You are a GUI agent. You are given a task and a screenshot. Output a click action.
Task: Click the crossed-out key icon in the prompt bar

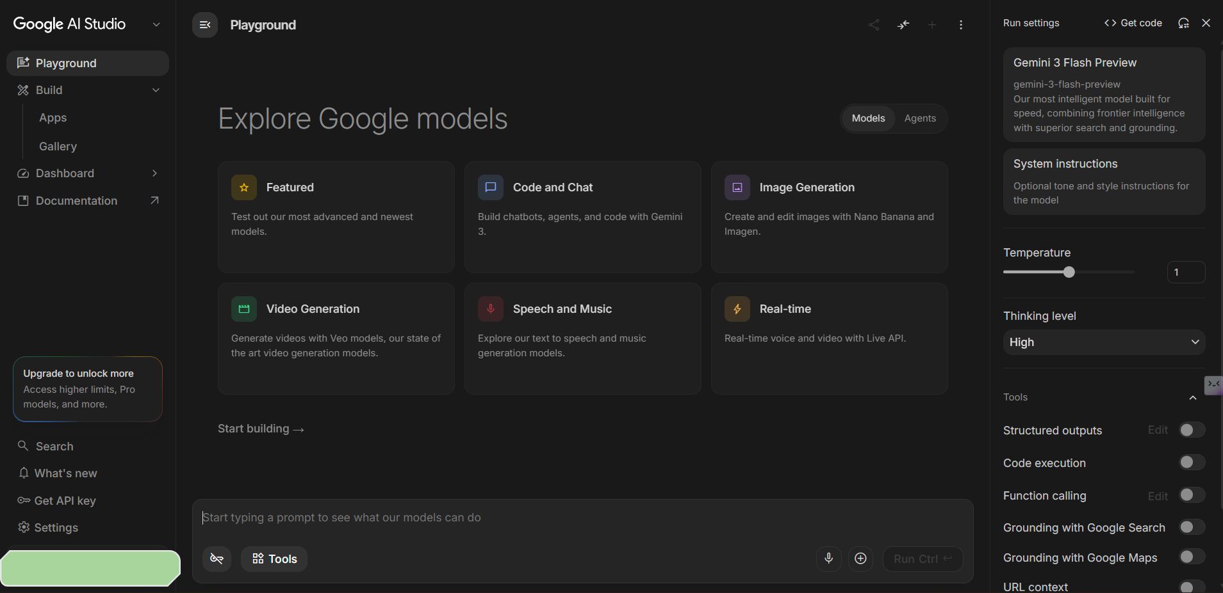coord(217,559)
